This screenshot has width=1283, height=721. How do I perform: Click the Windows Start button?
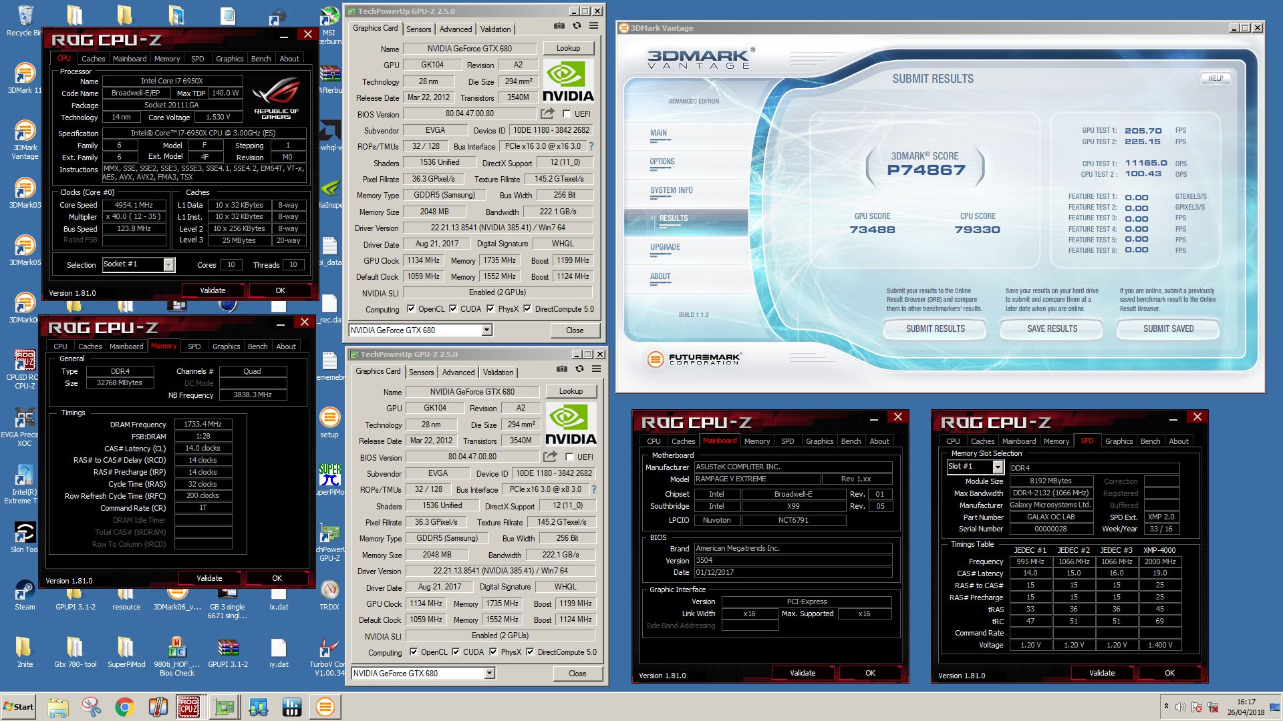19,707
